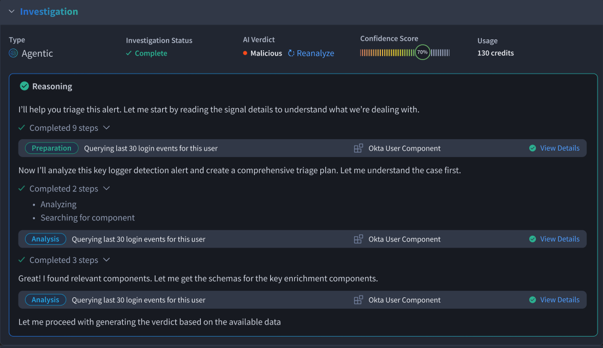
Task: Click the query text in the Preparation row
Action: 151,148
